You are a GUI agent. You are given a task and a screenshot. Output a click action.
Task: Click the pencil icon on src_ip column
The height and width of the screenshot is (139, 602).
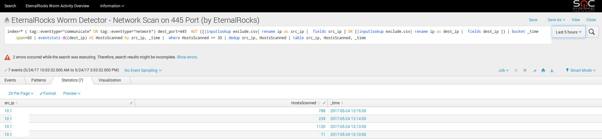(x=131, y=103)
